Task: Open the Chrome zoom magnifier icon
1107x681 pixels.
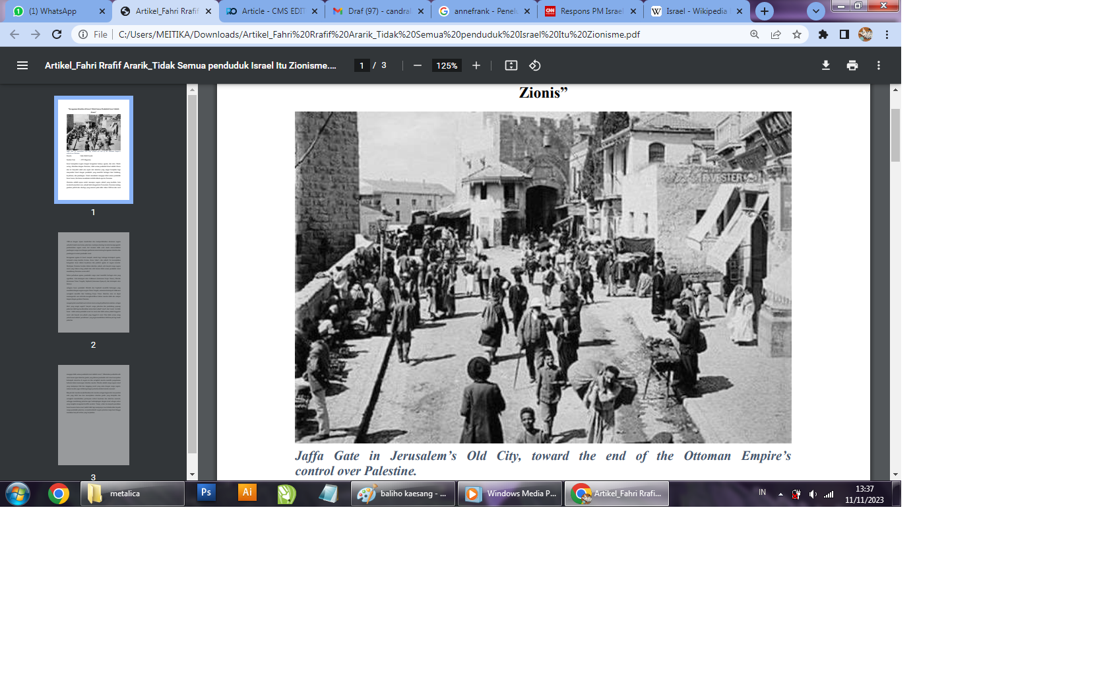Action: [755, 34]
